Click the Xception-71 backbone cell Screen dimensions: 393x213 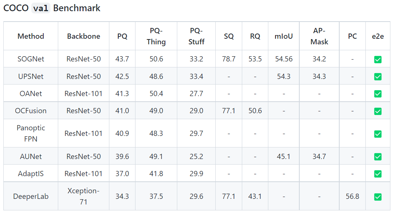pyautogui.click(x=84, y=196)
